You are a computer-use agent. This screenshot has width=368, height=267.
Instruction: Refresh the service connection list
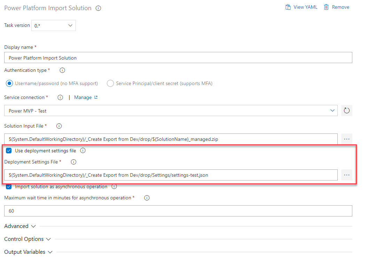click(347, 110)
